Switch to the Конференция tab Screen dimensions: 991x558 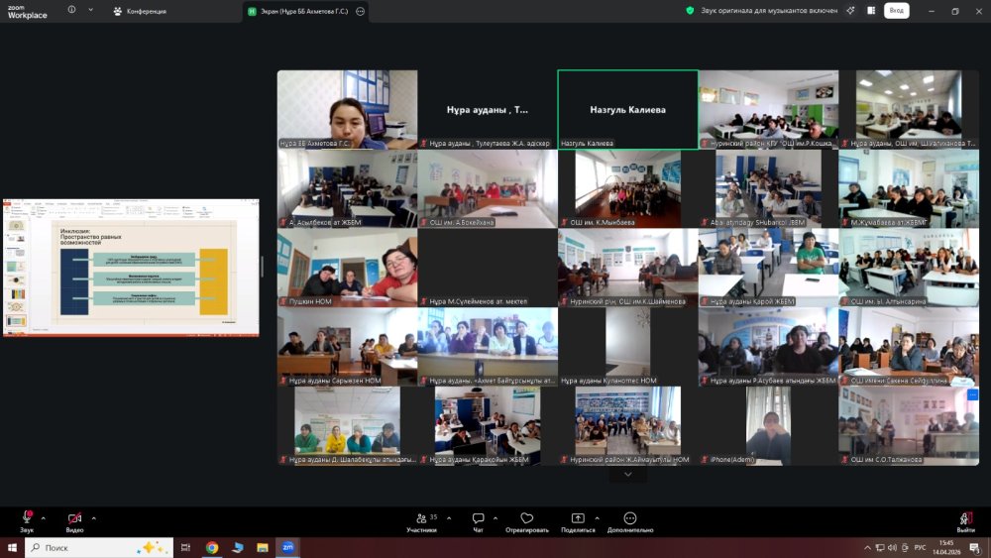(140, 11)
